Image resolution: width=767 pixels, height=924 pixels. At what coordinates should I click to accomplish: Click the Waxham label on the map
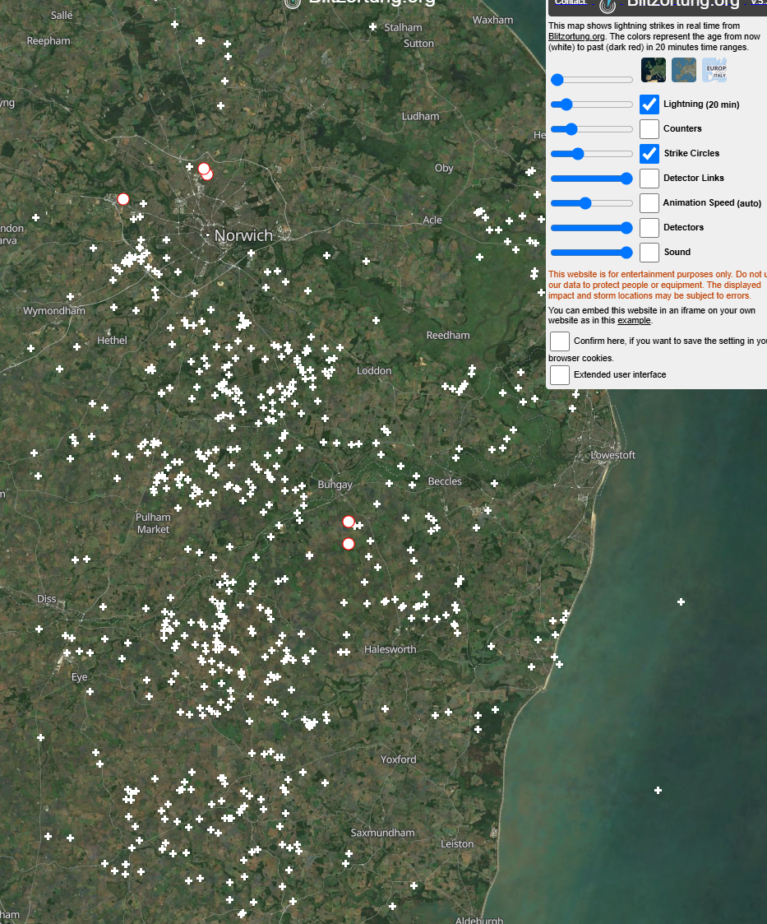tap(492, 20)
